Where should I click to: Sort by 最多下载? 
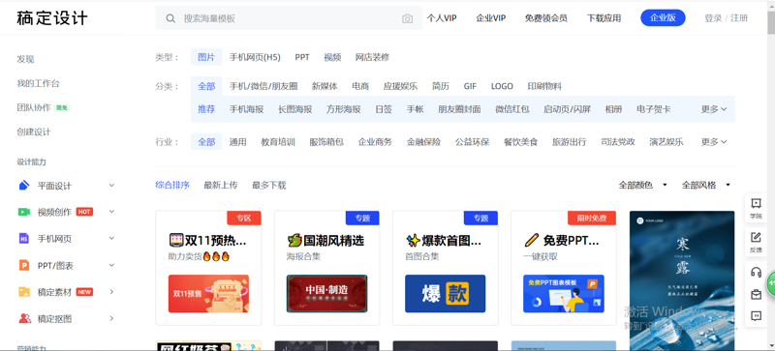pyautogui.click(x=269, y=185)
